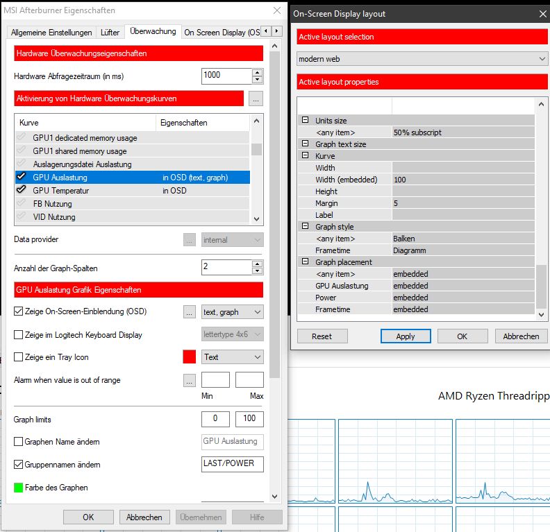This screenshot has width=550, height=532.
Task: Click the alarm Min input field
Action: (x=215, y=379)
